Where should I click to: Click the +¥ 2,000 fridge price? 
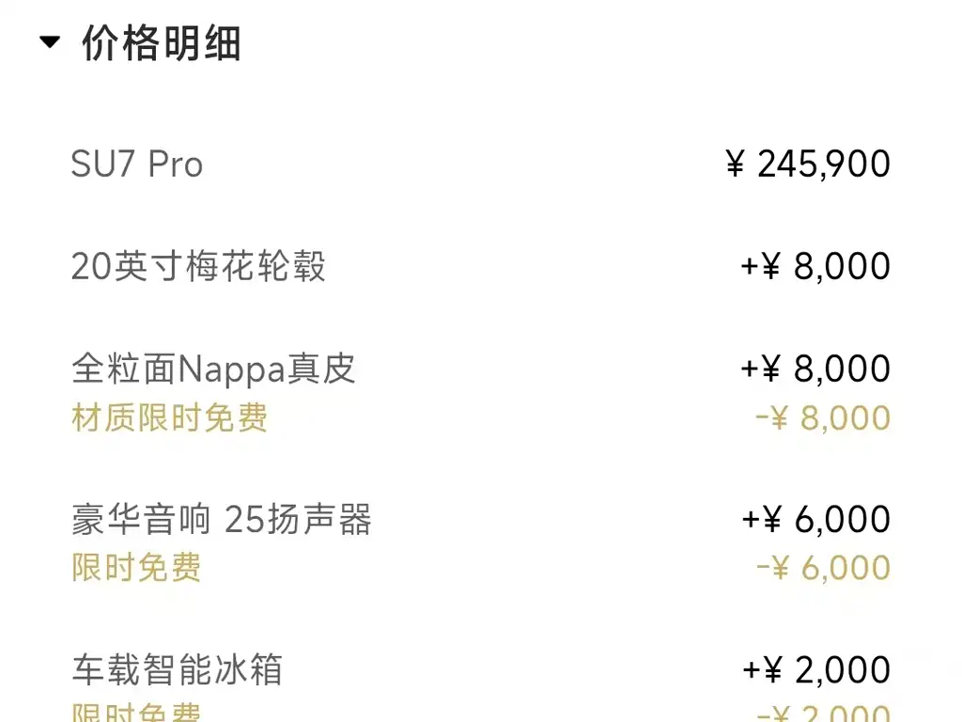click(816, 669)
